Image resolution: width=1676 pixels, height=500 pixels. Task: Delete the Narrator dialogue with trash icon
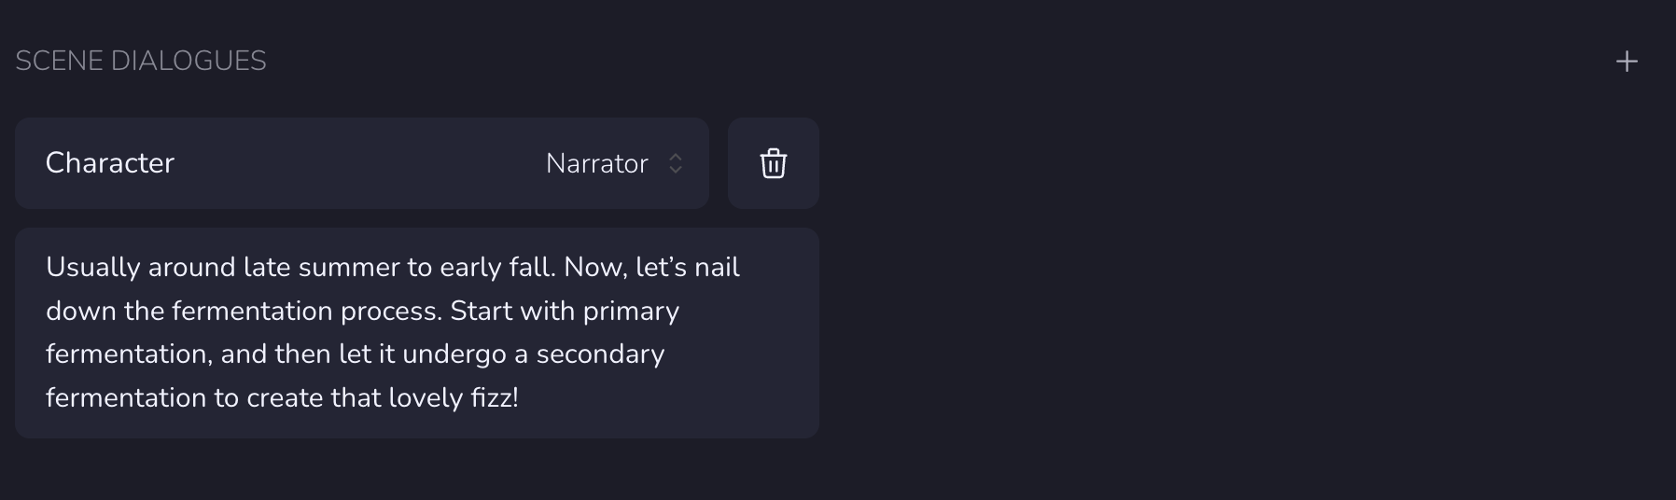click(773, 163)
